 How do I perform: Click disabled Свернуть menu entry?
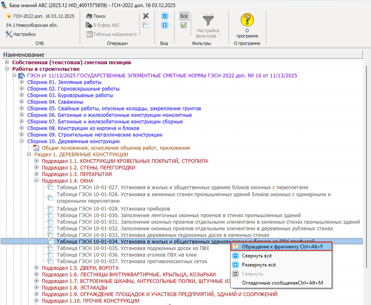[281, 274]
